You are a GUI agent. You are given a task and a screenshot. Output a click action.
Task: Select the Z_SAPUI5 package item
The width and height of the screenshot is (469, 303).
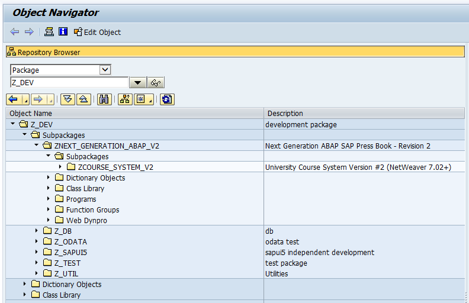click(70, 253)
